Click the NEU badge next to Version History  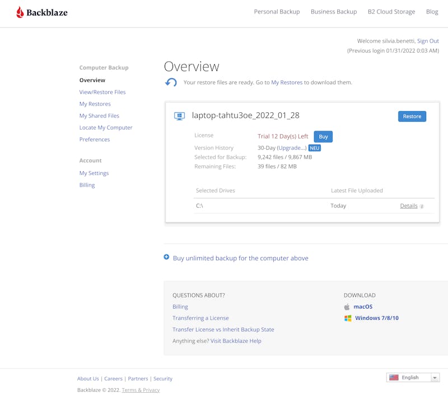coord(315,148)
